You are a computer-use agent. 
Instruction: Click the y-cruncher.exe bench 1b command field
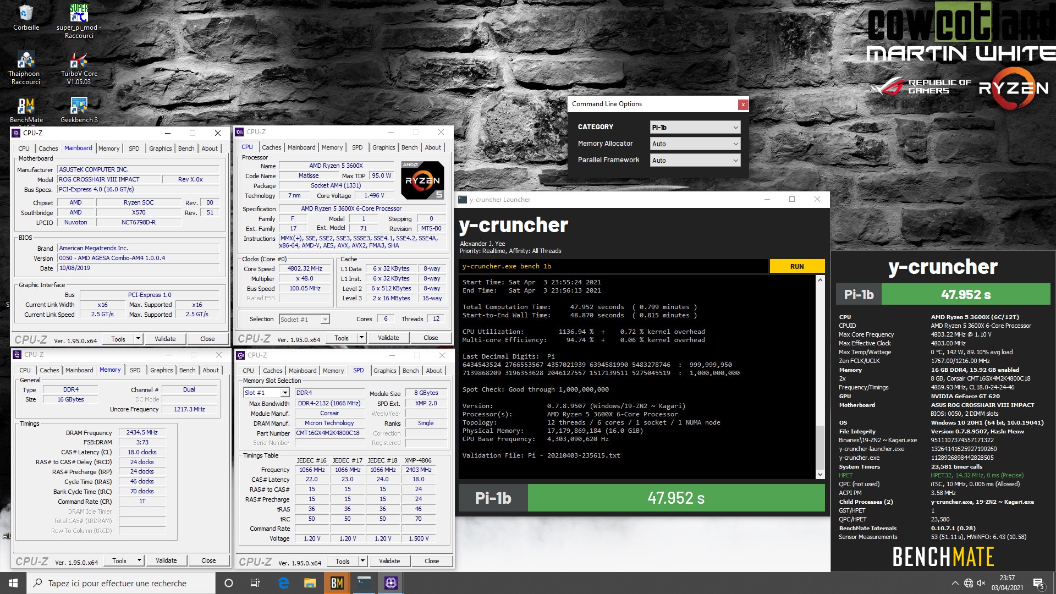pyautogui.click(x=613, y=266)
